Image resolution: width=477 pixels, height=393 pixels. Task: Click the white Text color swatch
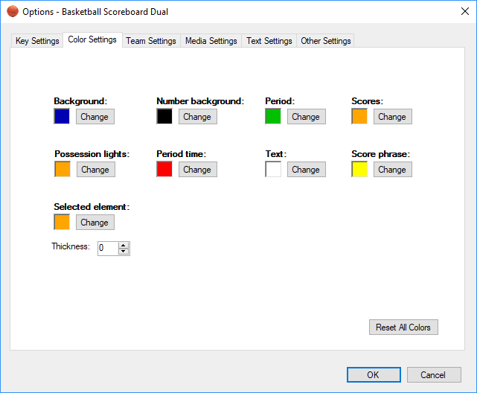pos(273,170)
